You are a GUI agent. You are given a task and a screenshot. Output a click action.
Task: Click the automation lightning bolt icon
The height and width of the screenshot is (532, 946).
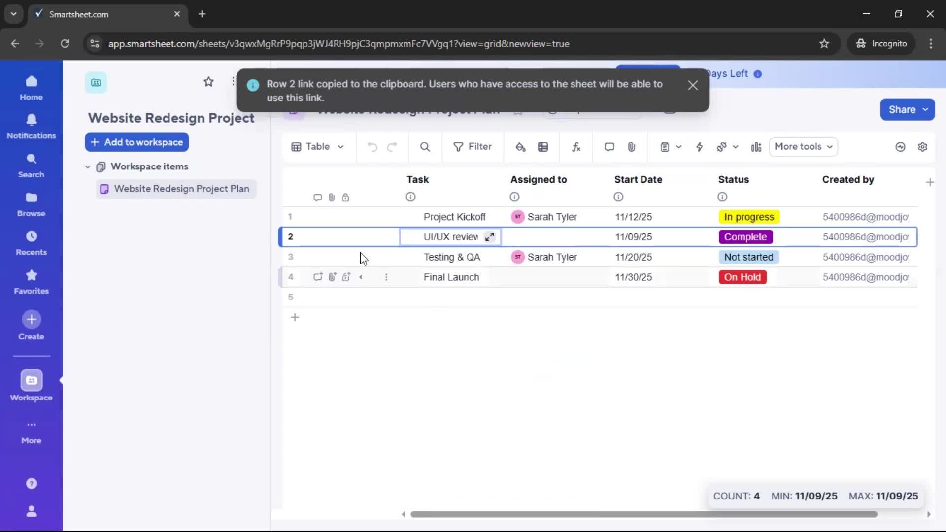700,147
